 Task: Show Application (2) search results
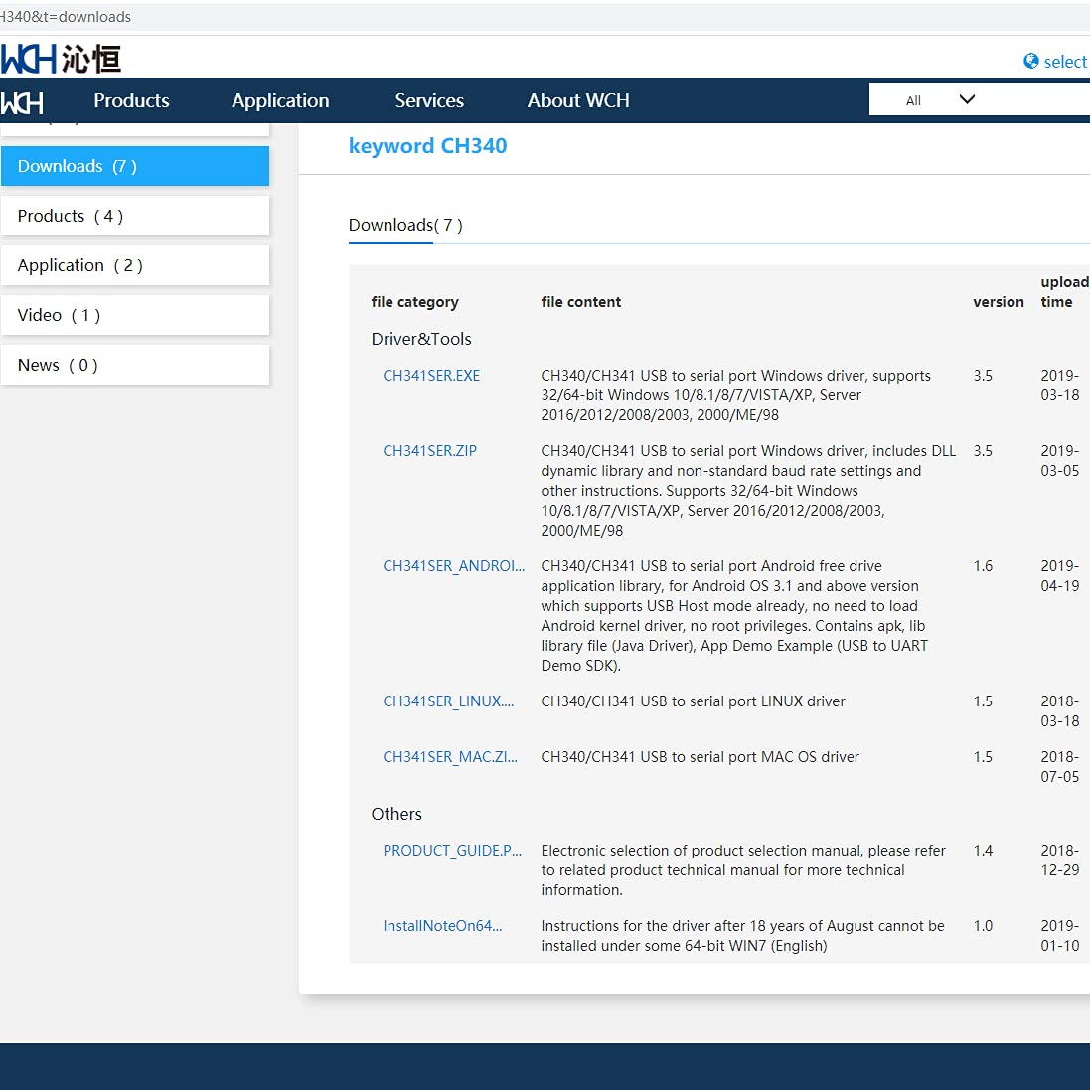pyautogui.click(x=134, y=265)
